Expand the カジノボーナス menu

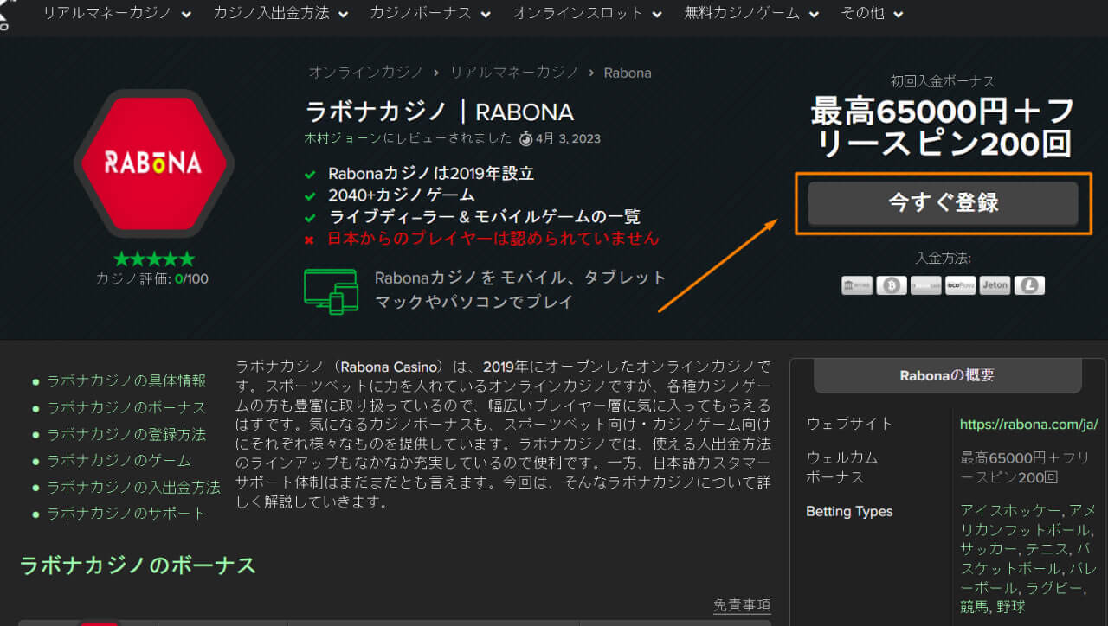[430, 14]
